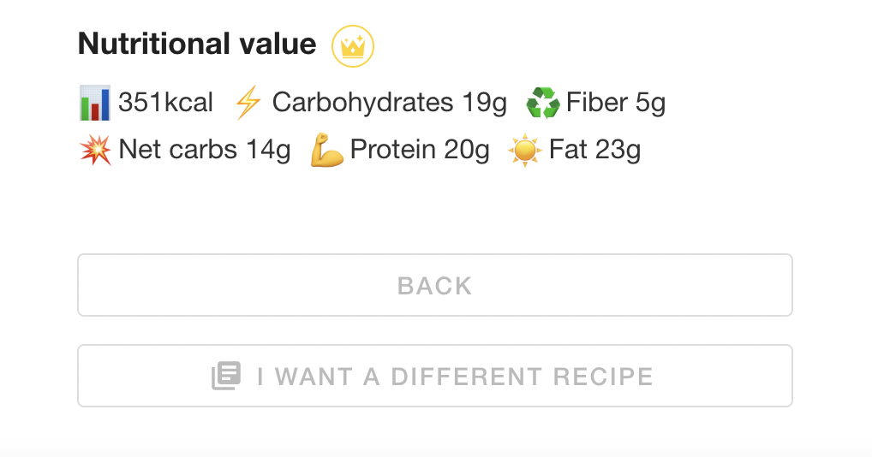Click the green recycle fiber icon
This screenshot has width=872, height=457.
coord(542,104)
